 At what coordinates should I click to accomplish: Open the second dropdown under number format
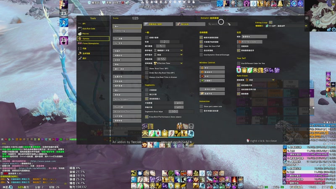click(x=168, y=55)
